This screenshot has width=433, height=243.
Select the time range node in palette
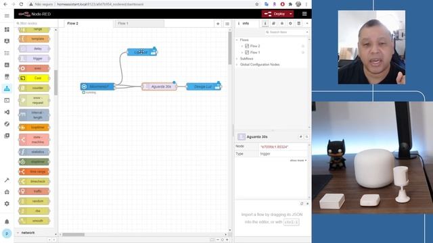pos(35,171)
